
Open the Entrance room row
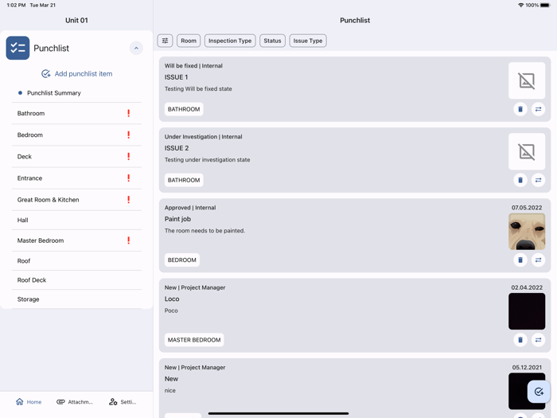[x=76, y=178]
